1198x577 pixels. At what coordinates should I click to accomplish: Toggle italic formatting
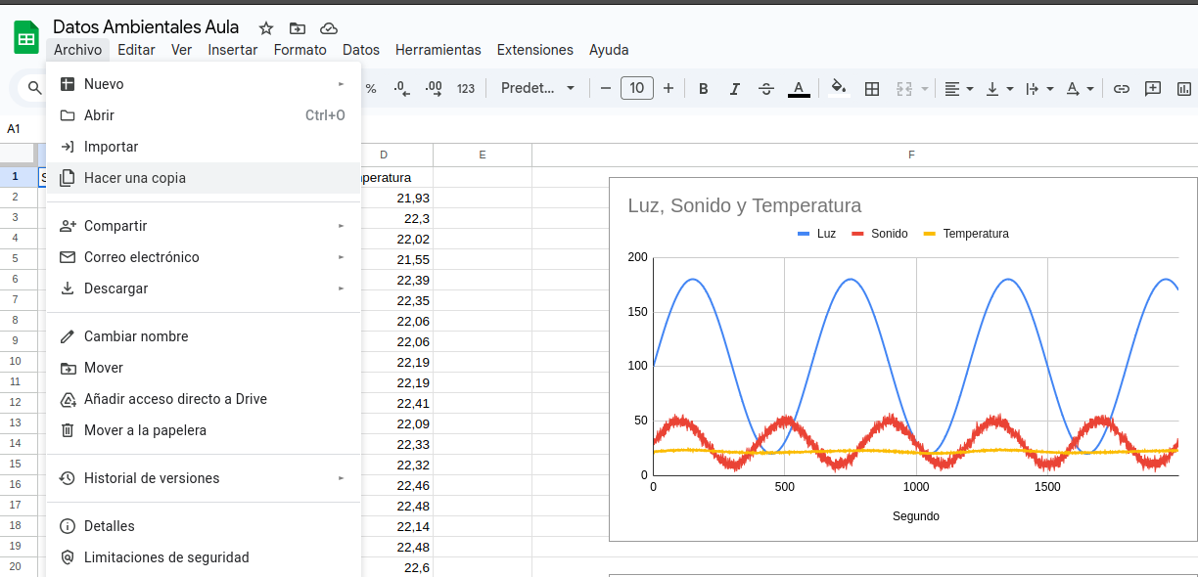pos(734,89)
